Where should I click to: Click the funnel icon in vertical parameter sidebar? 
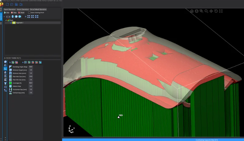tap(5, 83)
